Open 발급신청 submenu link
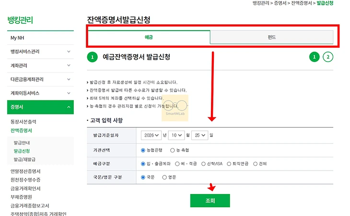The height and width of the screenshot is (216, 350). [x=22, y=151]
